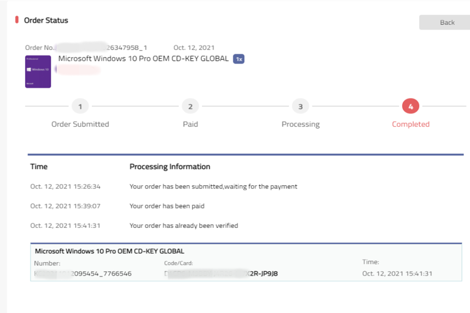Screen dimensions: 470x313
Task: Click timestamp Oct. 12, 2021 15:26:34
Action: 65,187
